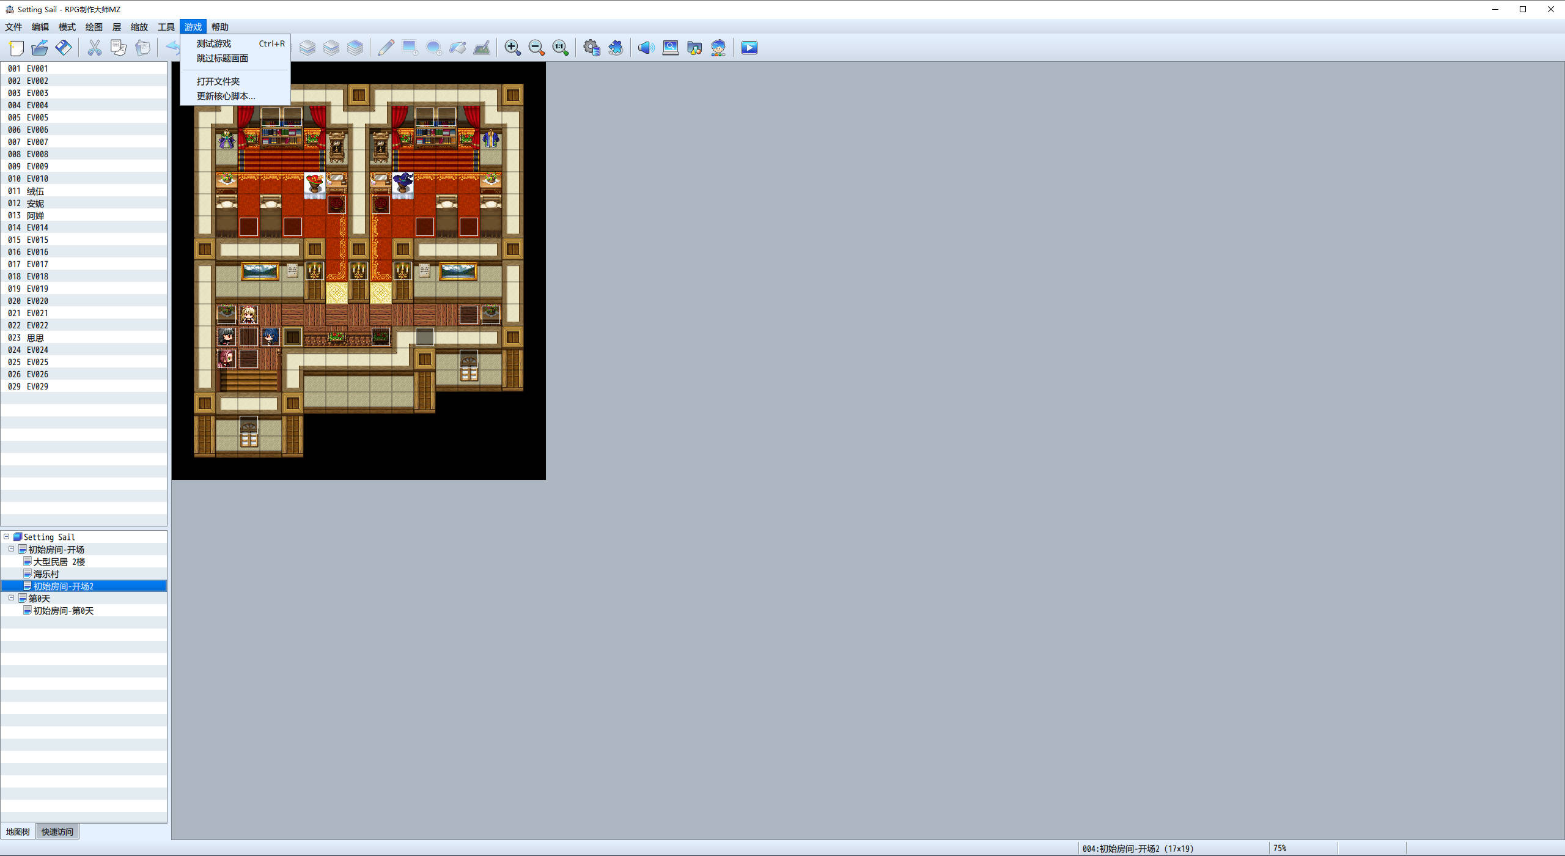Screen dimensions: 1565x856
Task: Zoom in with the magnifier plus icon
Action: (512, 48)
